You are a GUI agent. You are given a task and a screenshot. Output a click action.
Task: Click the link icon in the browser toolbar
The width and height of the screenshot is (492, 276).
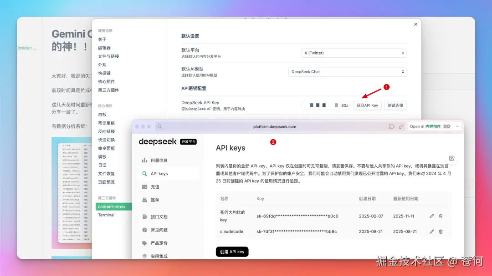(401, 126)
